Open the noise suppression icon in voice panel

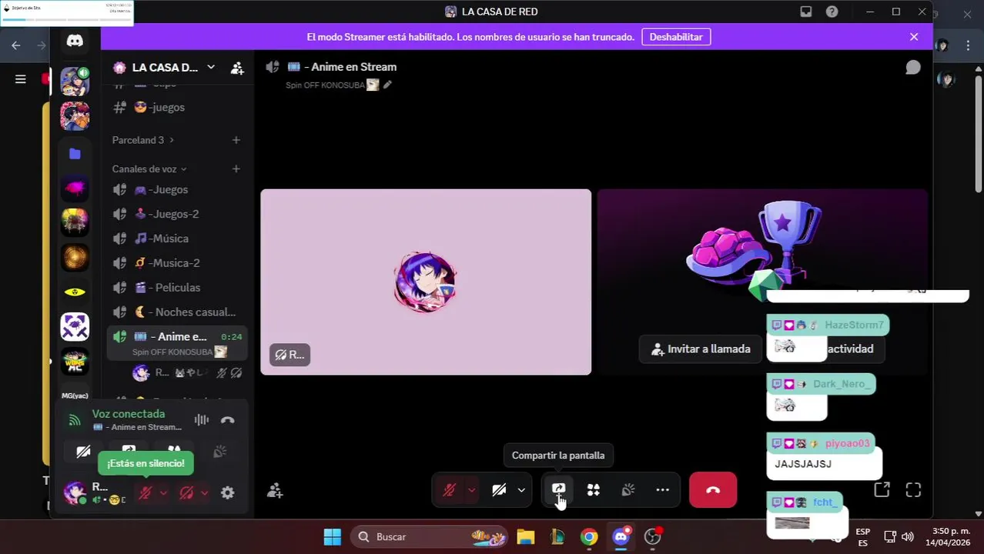point(201,419)
